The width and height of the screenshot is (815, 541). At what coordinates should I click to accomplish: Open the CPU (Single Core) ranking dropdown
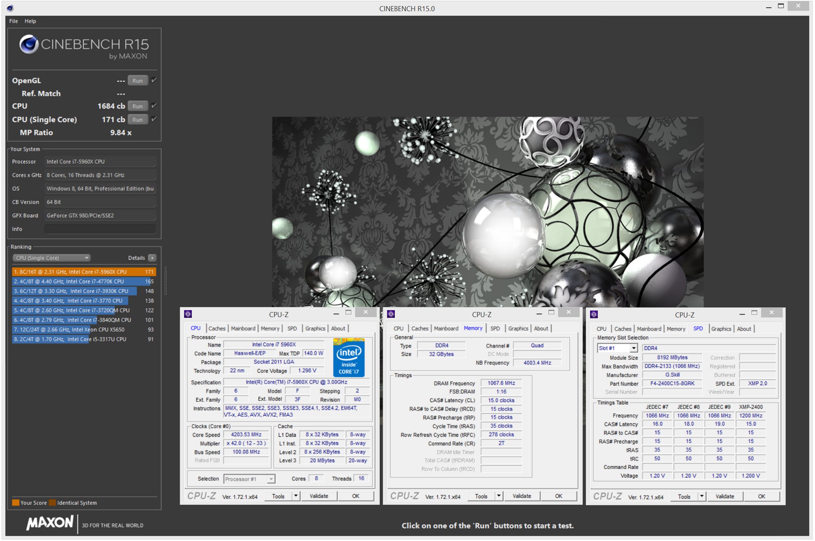coord(51,258)
